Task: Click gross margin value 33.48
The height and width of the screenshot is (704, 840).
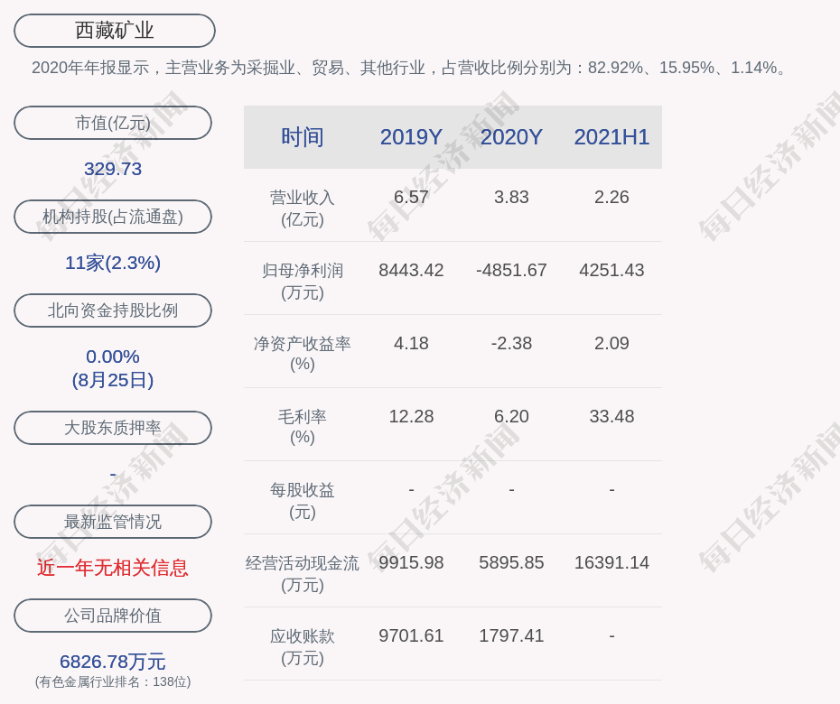Action: pyautogui.click(x=611, y=416)
